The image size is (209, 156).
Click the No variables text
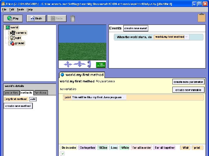68,89
